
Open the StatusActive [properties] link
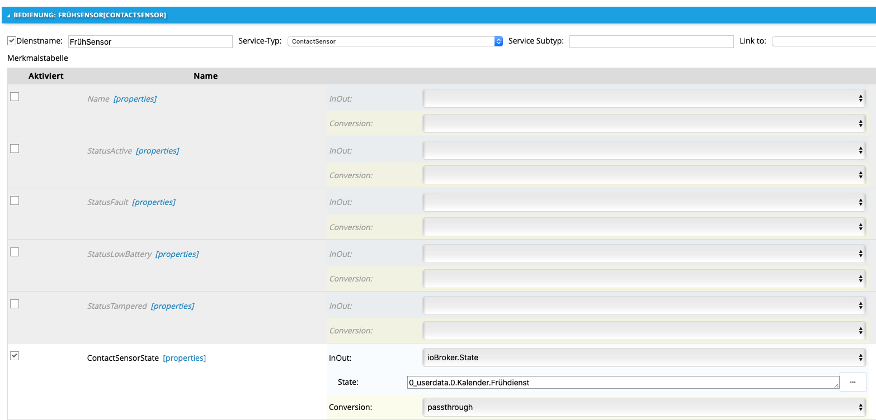[x=157, y=151]
